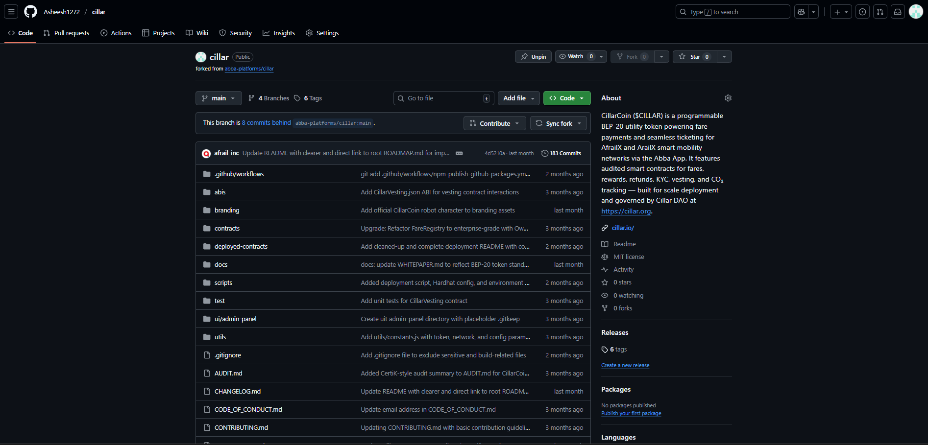
Task: Switch to the Actions tab
Action: click(x=116, y=33)
